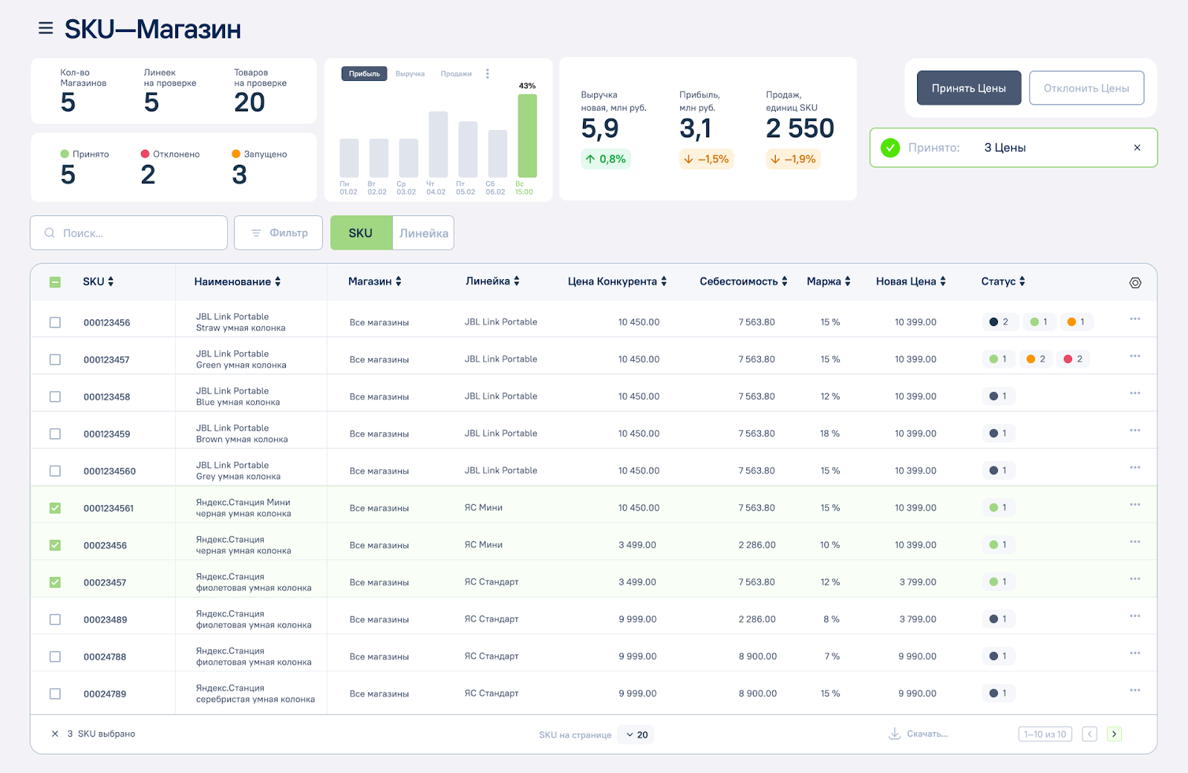Go to the next table page
Image resolution: width=1188 pixels, height=773 pixels.
pos(1114,734)
